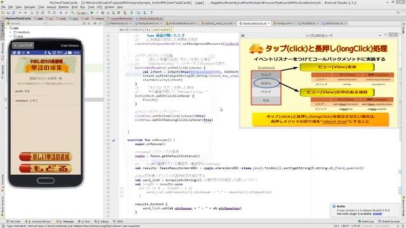Open Event Log tool window
The height and width of the screenshot is (228, 406).
(366, 222)
